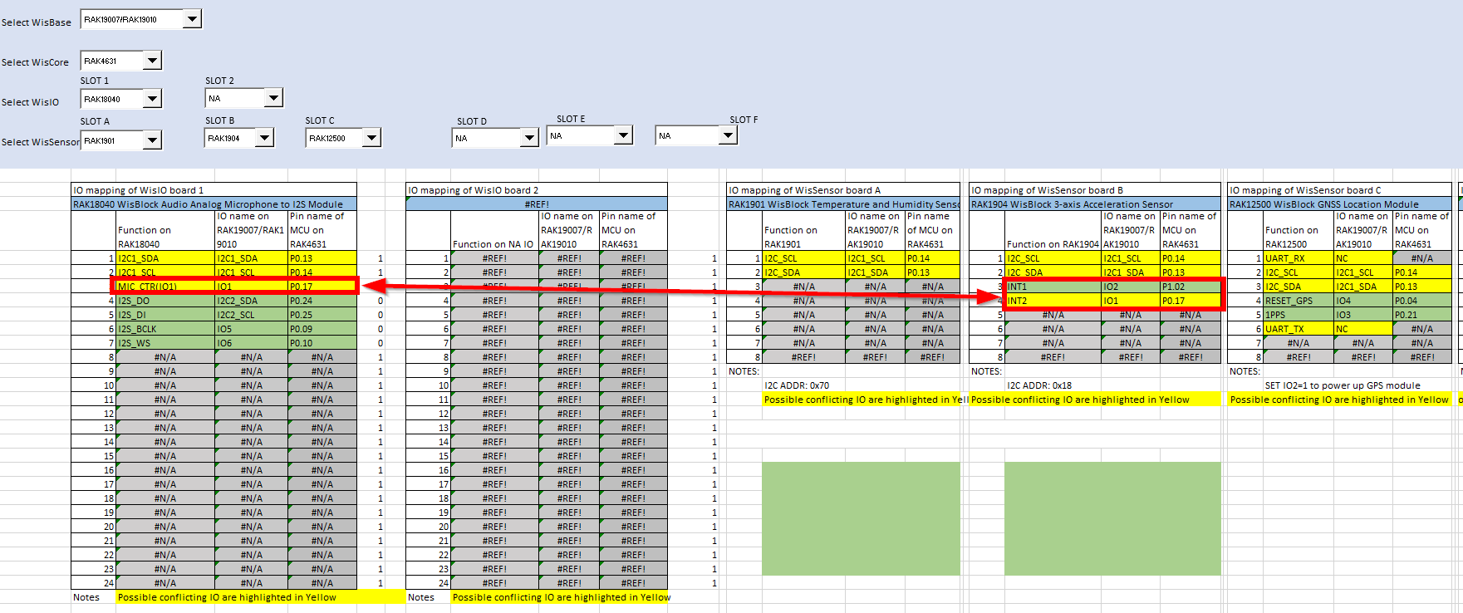
Task: Expand the SLOT F dropdown arrow
Action: 728,135
